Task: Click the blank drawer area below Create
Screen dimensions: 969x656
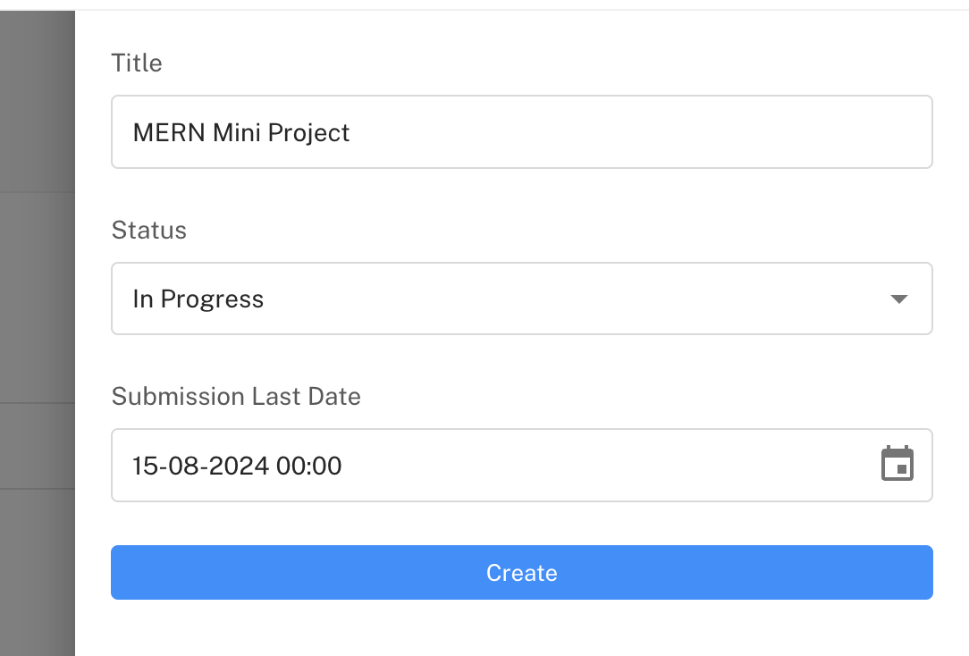Action: pos(521,630)
